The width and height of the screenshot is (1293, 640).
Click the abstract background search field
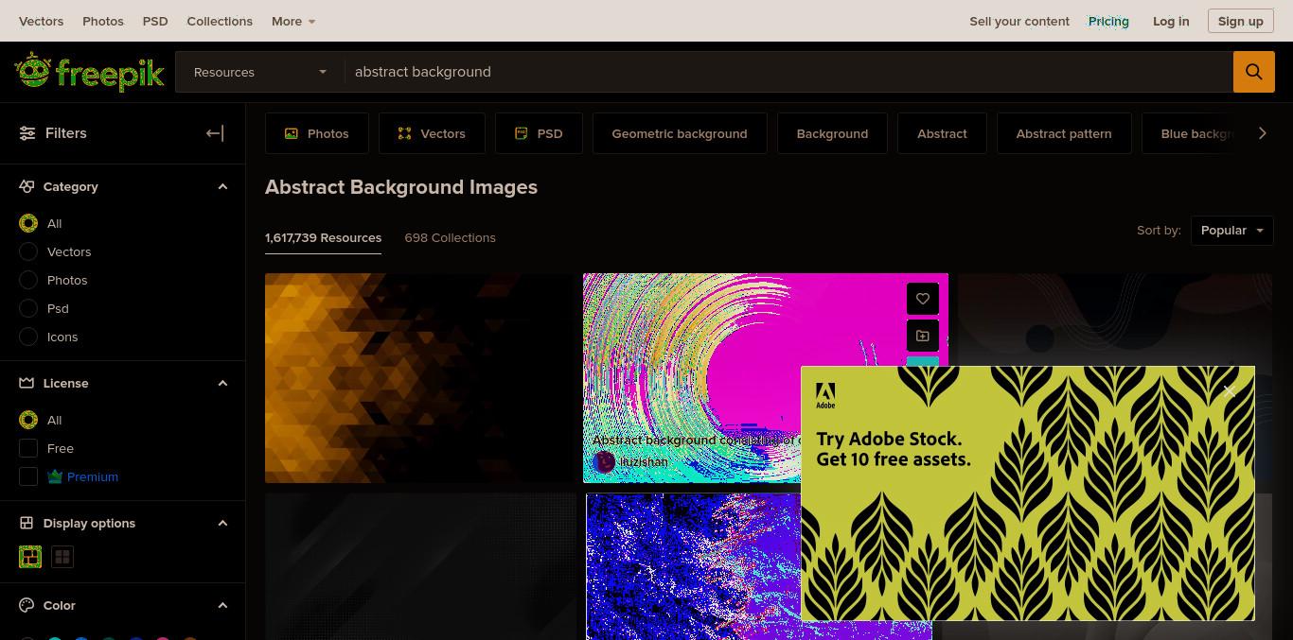click(788, 72)
